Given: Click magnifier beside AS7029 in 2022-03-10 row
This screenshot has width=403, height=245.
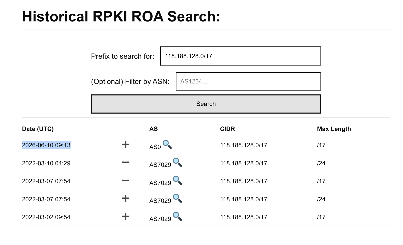Looking at the screenshot, I should 177,162.
